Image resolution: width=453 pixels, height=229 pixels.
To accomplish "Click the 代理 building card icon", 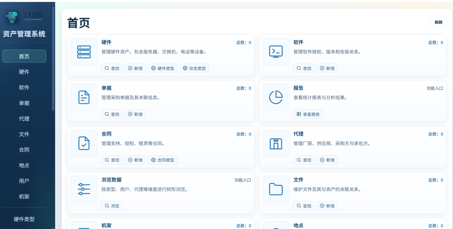I will [276, 143].
